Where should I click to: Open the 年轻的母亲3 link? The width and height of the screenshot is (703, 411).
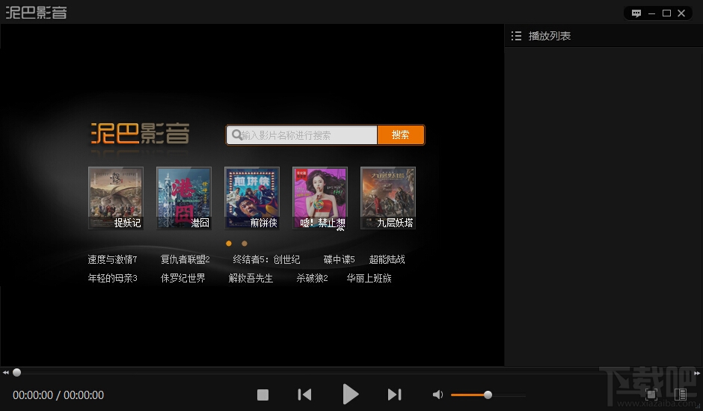112,278
